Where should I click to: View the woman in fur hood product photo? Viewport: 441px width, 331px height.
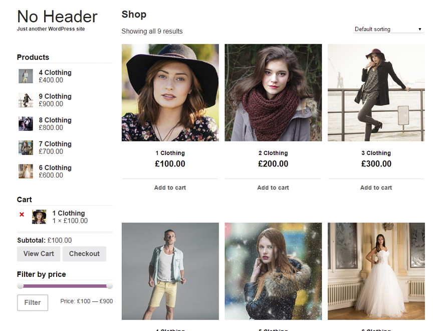tap(273, 271)
